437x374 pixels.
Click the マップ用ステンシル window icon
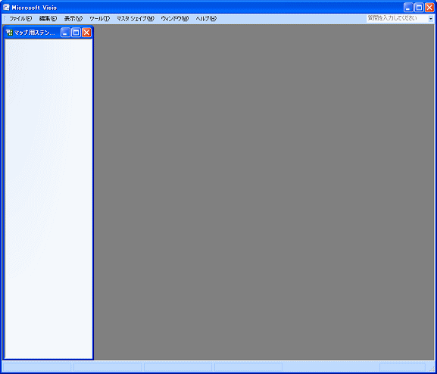coord(9,33)
